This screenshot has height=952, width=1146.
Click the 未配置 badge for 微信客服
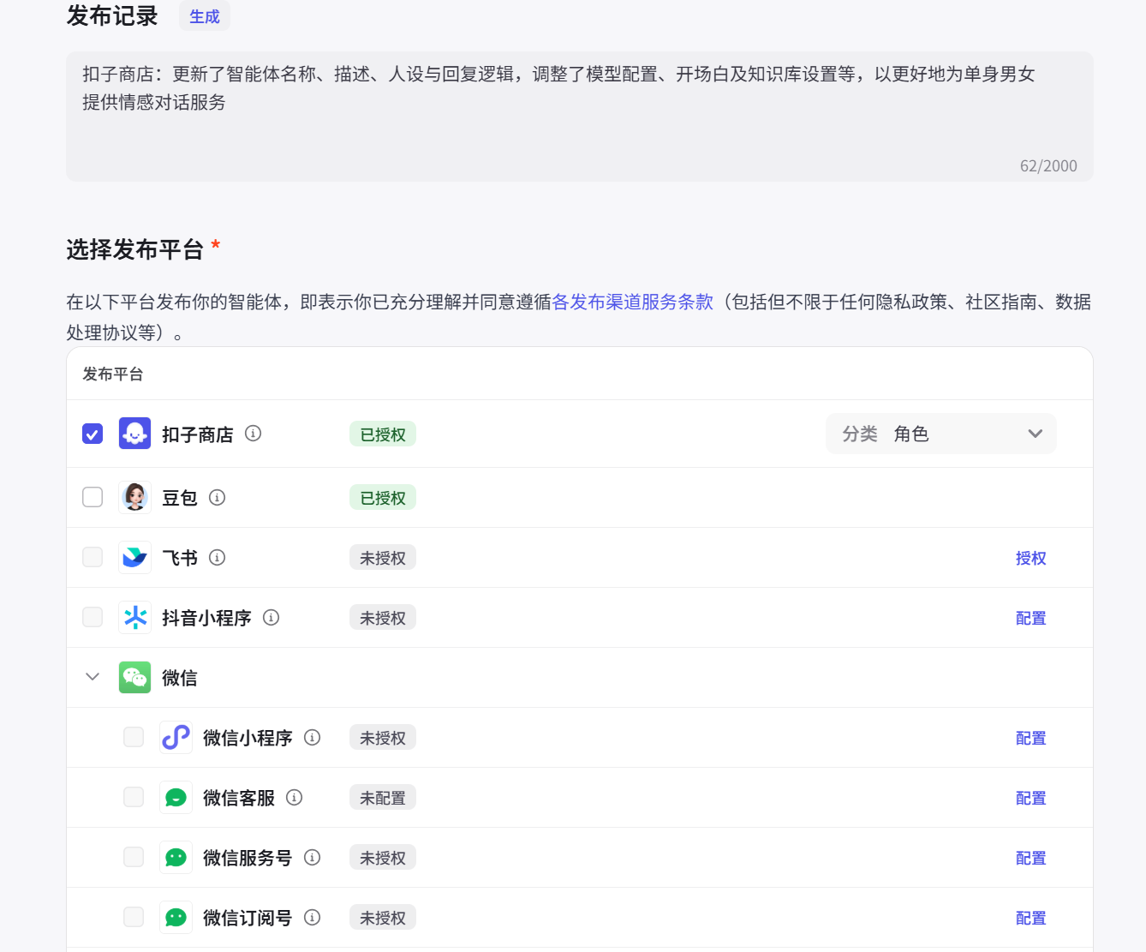point(383,798)
